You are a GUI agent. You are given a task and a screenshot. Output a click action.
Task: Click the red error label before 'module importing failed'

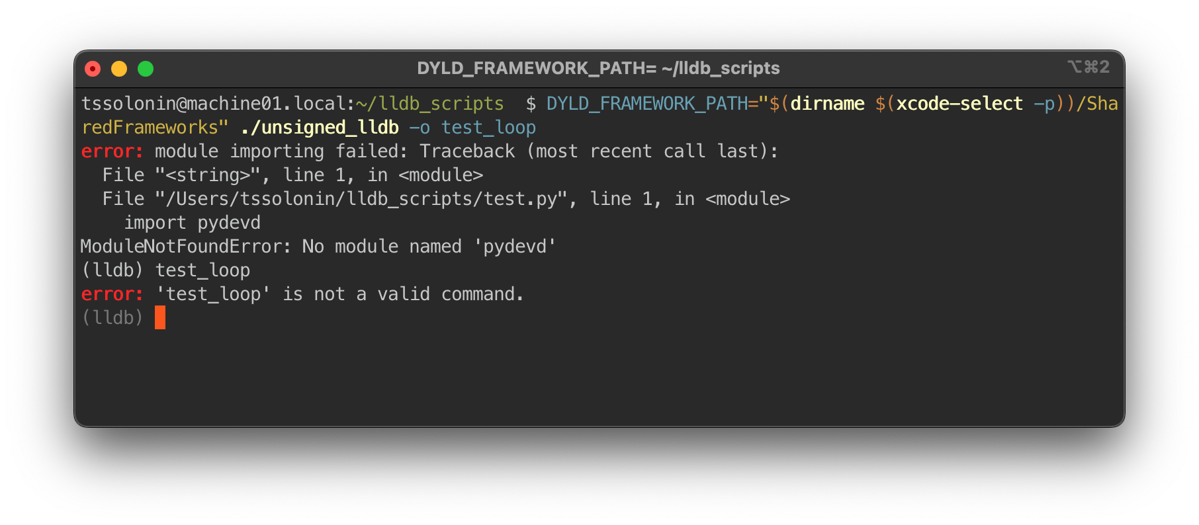coord(112,151)
